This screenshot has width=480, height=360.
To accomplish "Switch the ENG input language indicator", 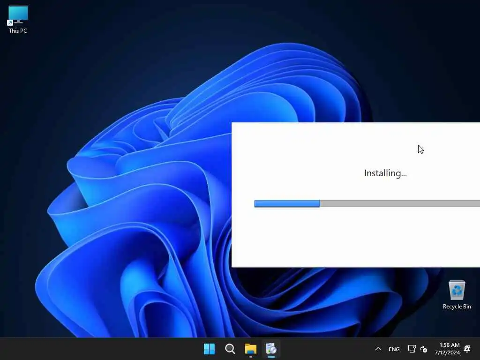I will [x=394, y=349].
